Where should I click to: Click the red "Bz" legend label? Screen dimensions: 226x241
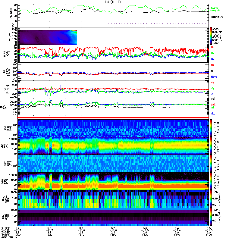pyautogui.click(x=212, y=47)
